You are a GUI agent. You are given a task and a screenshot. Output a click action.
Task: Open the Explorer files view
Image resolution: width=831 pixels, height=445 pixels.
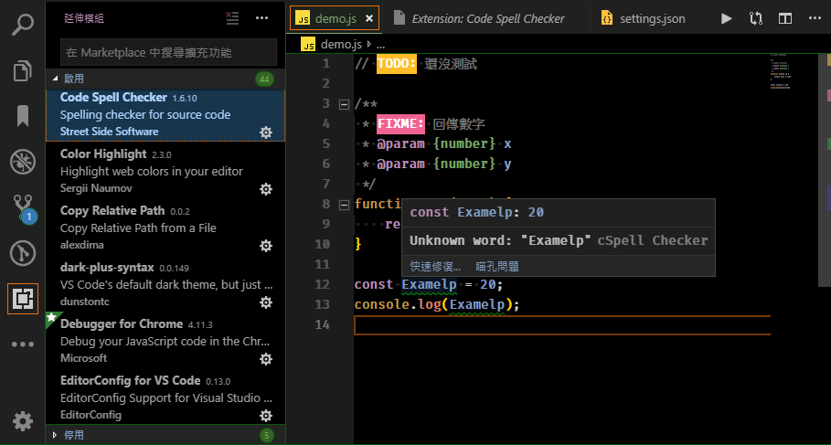23,70
